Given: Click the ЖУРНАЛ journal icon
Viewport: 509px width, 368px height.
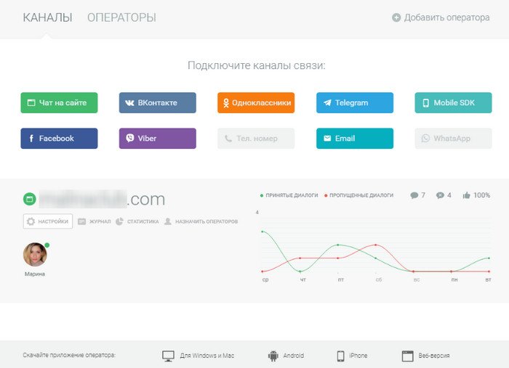Looking at the screenshot, I should point(81,221).
